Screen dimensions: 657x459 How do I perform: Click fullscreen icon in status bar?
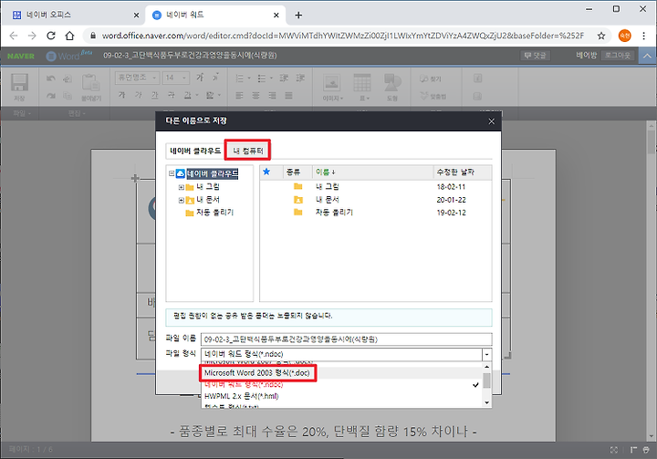pyautogui.click(x=614, y=450)
